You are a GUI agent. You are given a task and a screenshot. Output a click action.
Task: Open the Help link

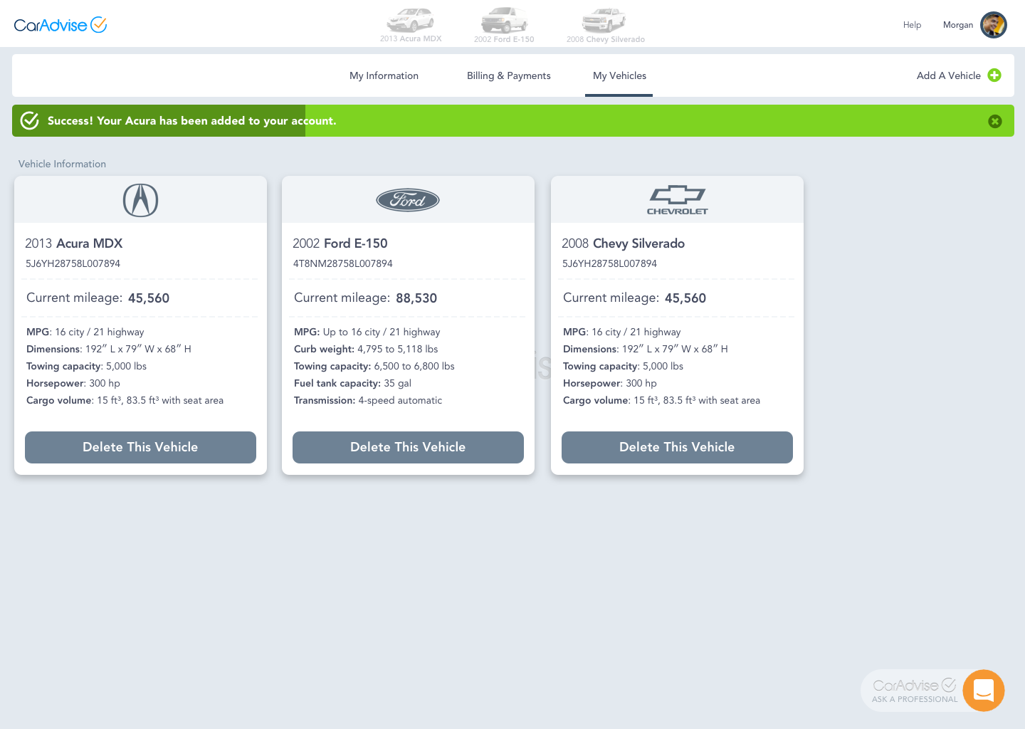(912, 25)
